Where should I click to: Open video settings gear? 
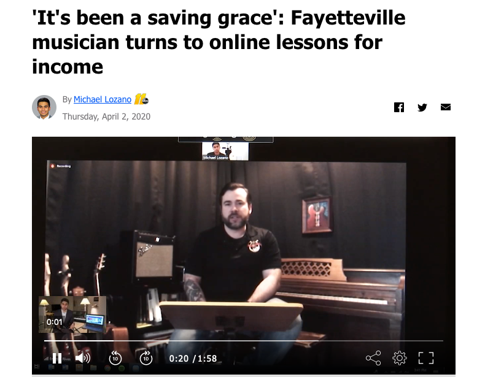click(400, 358)
